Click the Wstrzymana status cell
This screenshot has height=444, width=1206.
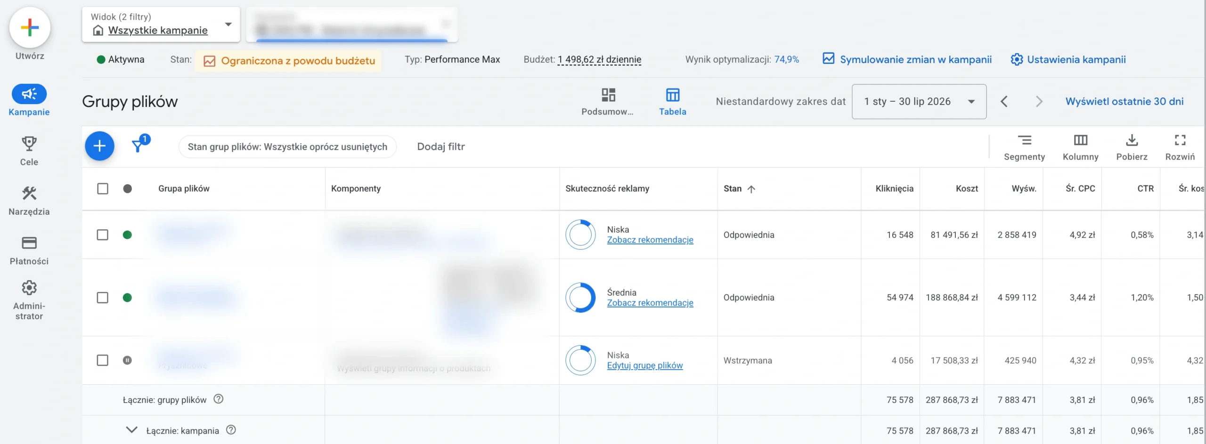tap(748, 360)
